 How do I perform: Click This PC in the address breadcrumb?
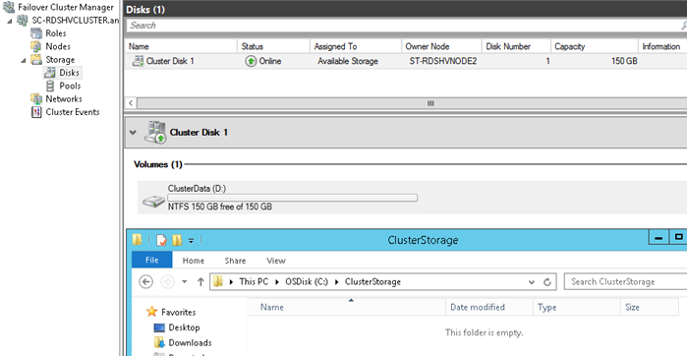(254, 282)
